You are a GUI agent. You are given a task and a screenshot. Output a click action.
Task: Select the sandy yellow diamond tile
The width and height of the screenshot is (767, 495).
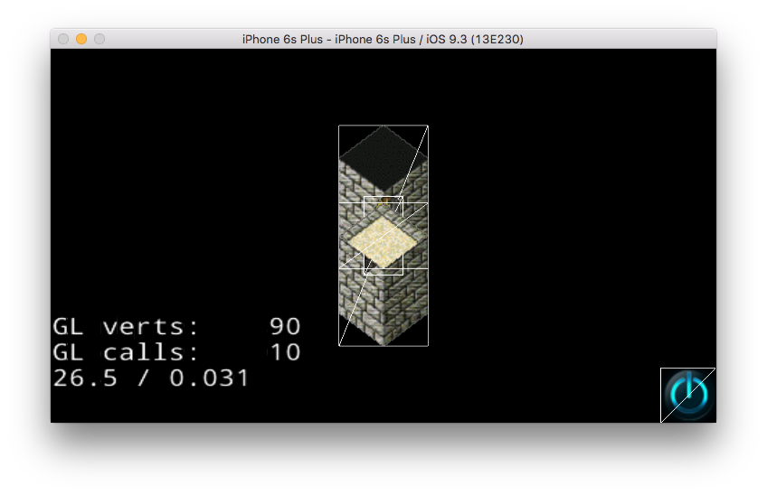[383, 238]
